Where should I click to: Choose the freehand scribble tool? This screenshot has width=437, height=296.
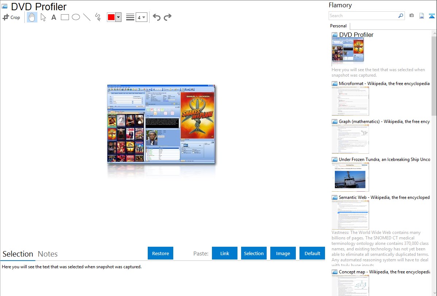[98, 17]
